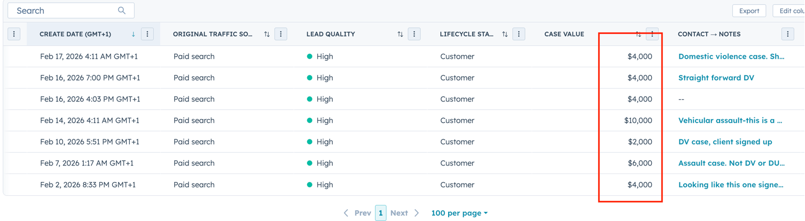This screenshot has width=805, height=221.
Task: Expand the 100 per page dropdown
Action: click(459, 213)
